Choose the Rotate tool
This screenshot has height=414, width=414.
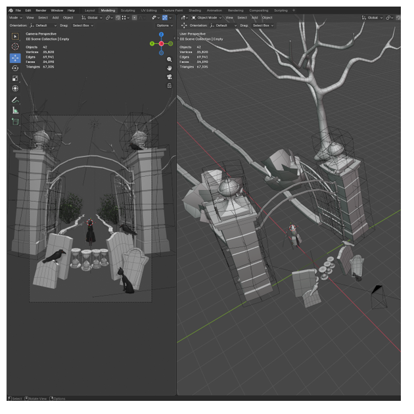[x=15, y=68]
